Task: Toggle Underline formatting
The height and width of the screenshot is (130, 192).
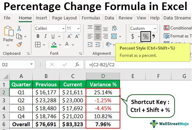Action: coord(53,36)
